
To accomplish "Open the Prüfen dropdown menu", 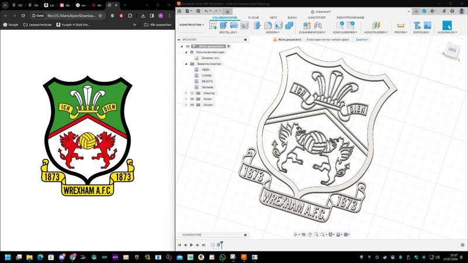I will (x=401, y=32).
